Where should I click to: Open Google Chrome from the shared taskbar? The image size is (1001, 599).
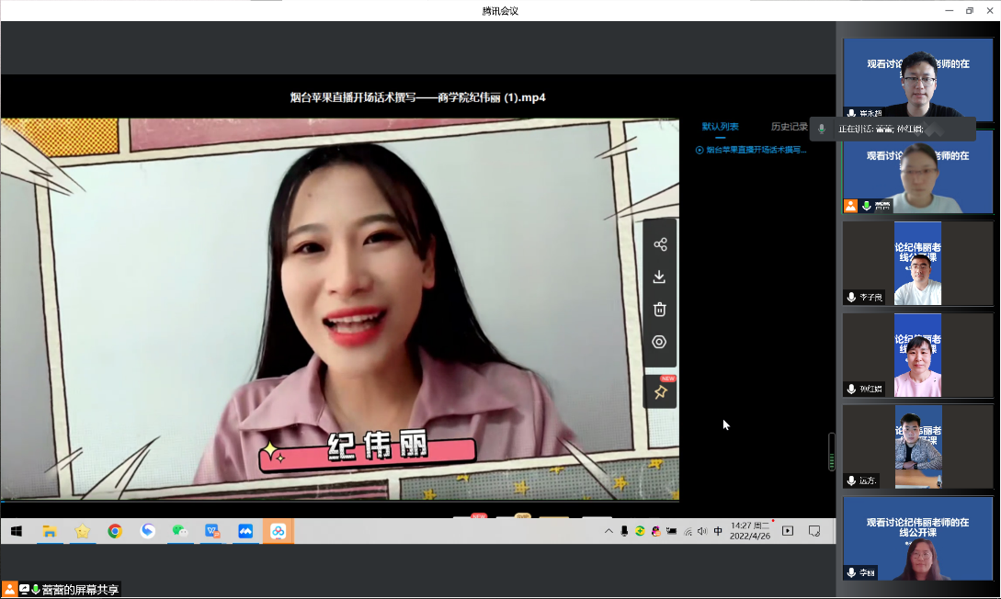pos(115,531)
